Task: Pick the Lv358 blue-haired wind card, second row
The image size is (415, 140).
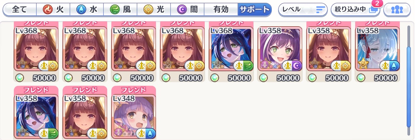Action: point(36,113)
